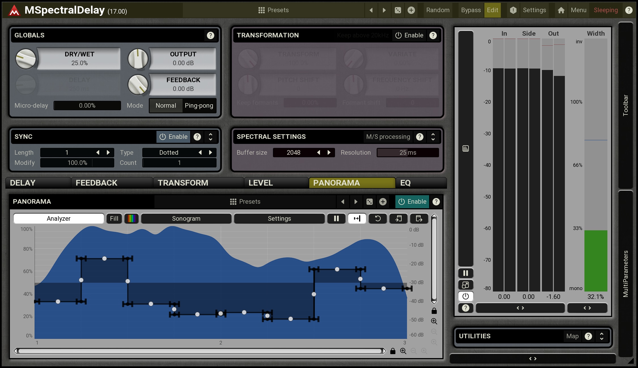638x368 pixels.
Task: Open the EQ tab
Action: point(405,183)
